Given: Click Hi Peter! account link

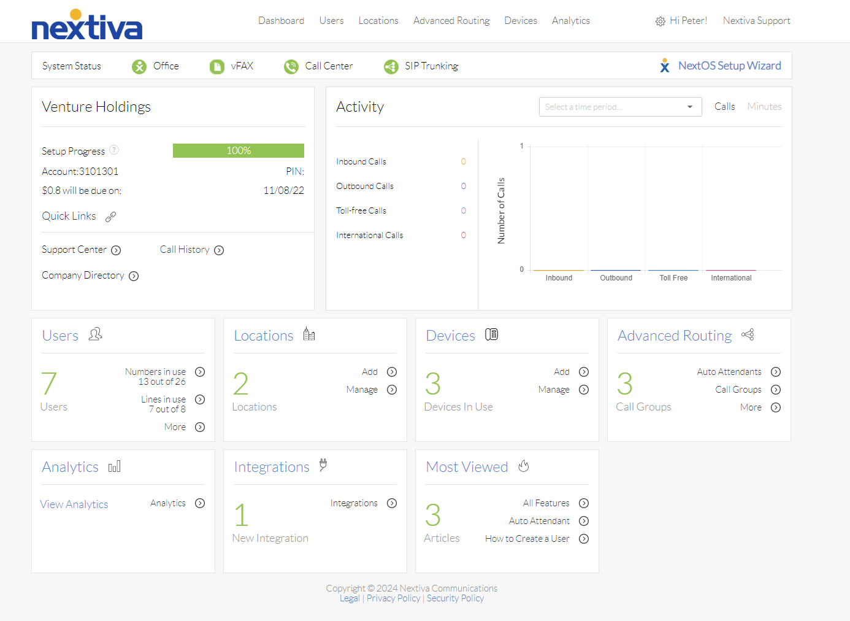Looking at the screenshot, I should [688, 21].
